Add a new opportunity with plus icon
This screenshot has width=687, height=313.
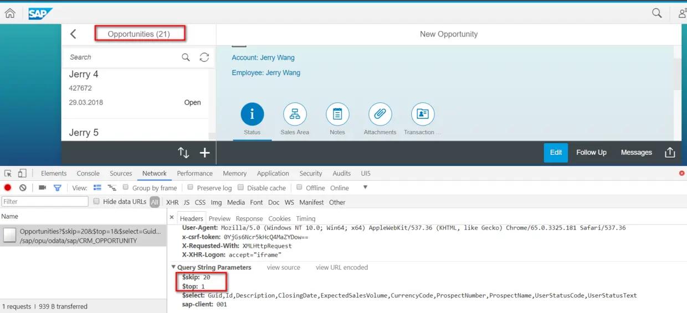(x=204, y=153)
